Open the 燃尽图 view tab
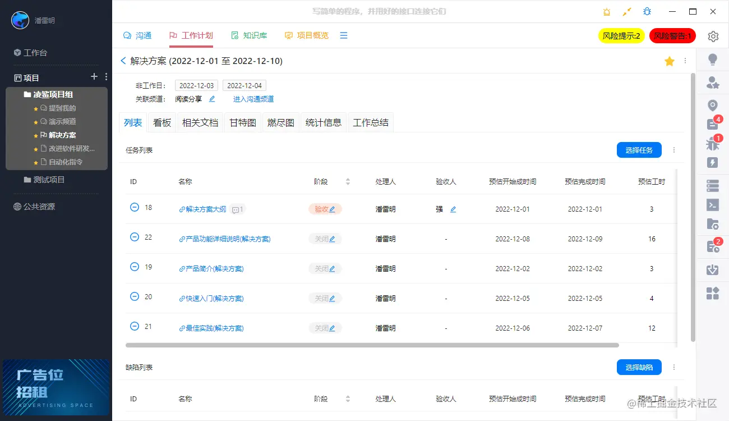729x421 pixels. (x=281, y=122)
